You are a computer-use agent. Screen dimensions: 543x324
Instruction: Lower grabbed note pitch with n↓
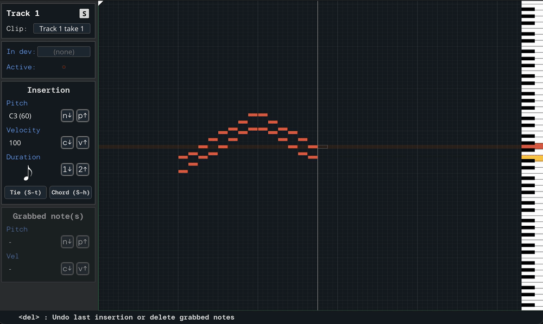(67, 242)
